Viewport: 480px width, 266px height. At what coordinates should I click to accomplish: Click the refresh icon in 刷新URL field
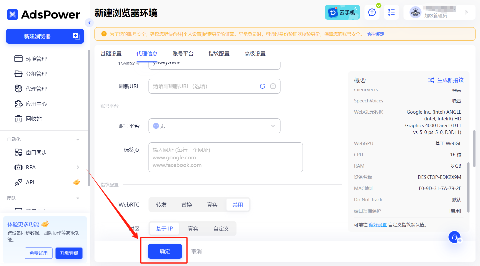tap(262, 86)
